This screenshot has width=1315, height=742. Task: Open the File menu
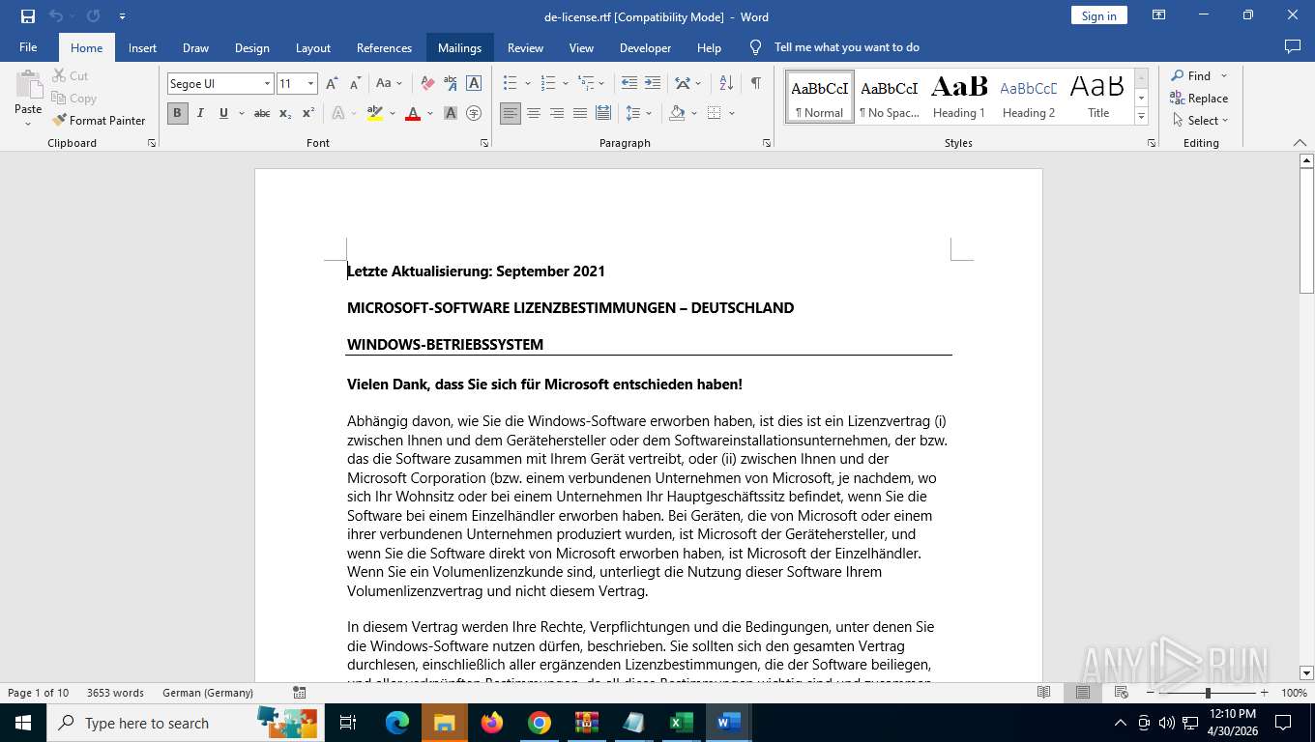tap(28, 47)
